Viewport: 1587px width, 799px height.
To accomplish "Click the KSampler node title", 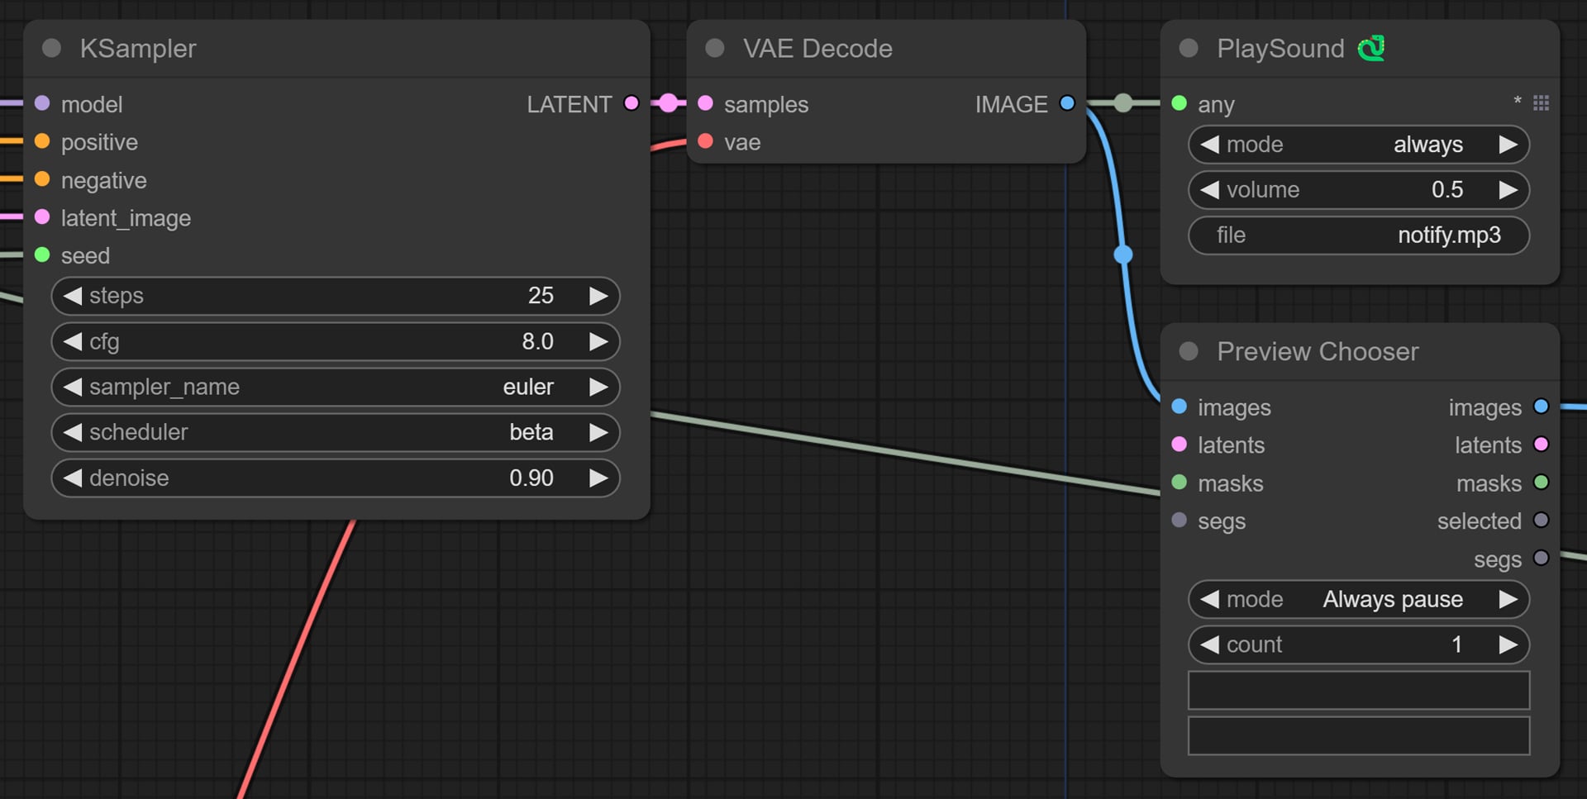I will 138,49.
